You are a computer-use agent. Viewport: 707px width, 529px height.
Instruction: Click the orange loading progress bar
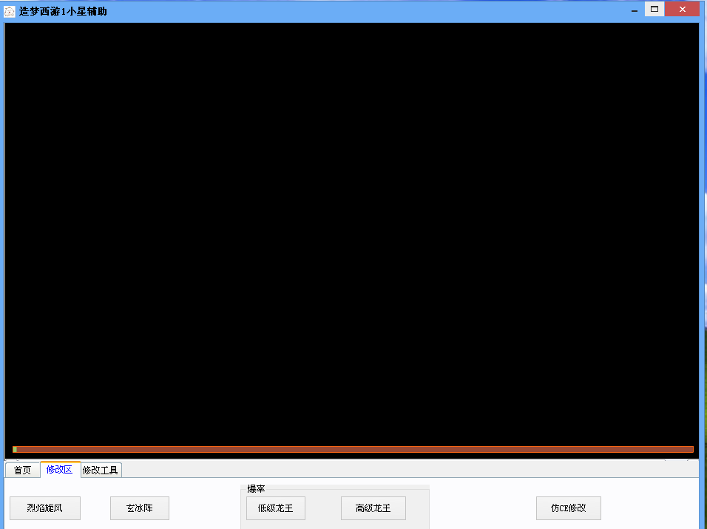(353, 449)
